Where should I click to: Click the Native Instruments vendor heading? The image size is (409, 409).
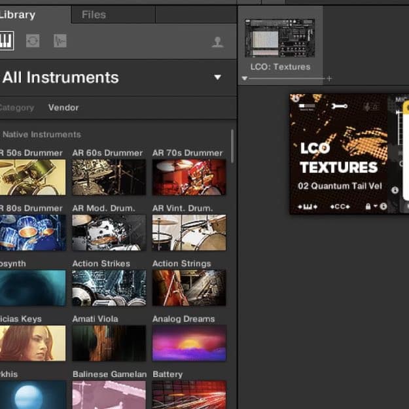pos(42,135)
